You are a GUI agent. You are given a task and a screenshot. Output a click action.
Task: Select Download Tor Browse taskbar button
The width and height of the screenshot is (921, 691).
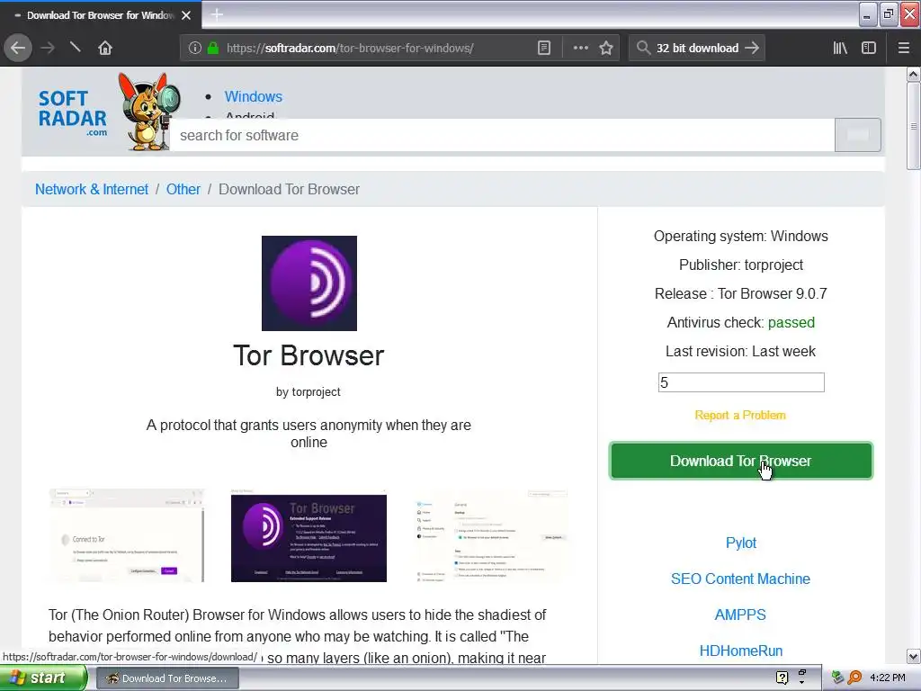pyautogui.click(x=167, y=678)
